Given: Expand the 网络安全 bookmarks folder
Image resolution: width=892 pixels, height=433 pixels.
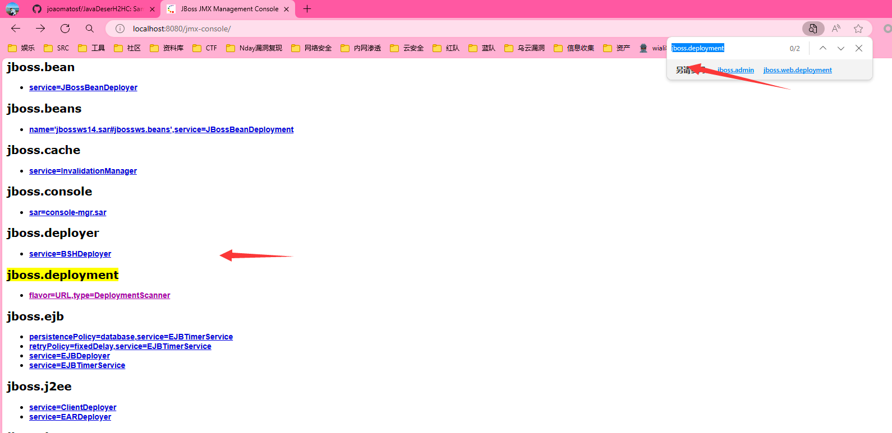Looking at the screenshot, I should tap(311, 48).
